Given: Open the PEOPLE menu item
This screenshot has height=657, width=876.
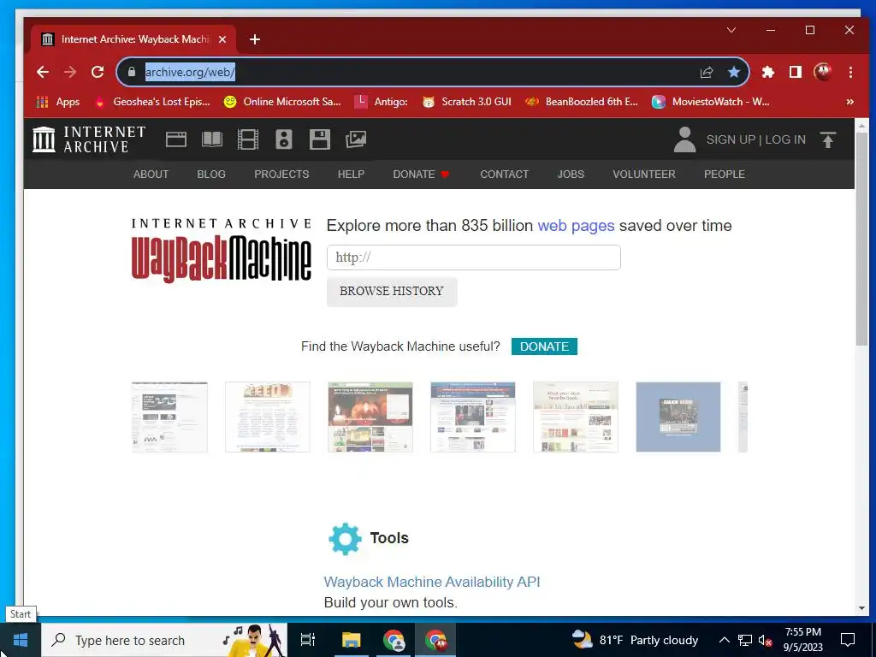Looking at the screenshot, I should pyautogui.click(x=724, y=175).
